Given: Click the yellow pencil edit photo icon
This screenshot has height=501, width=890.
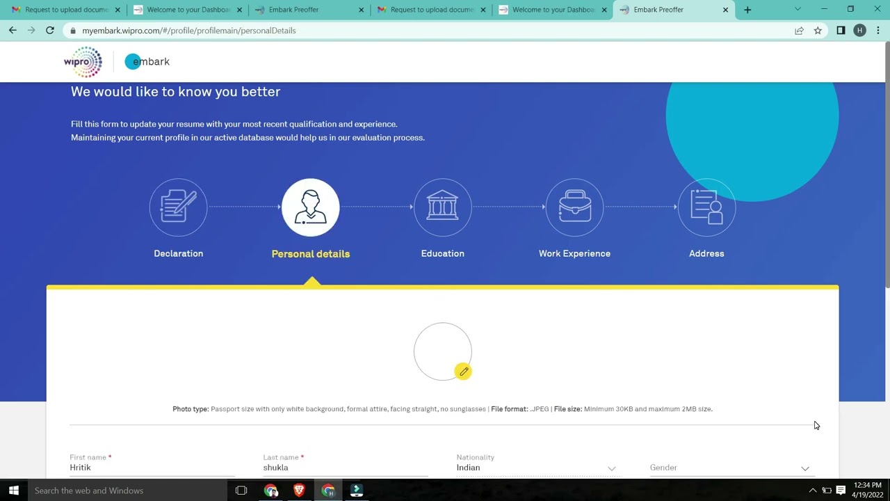Looking at the screenshot, I should pyautogui.click(x=463, y=372).
